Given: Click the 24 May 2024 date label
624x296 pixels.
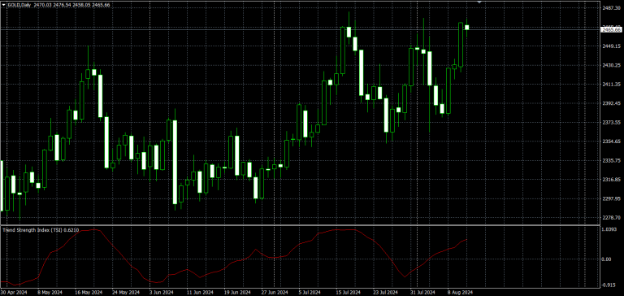Looking at the screenshot, I should pyautogui.click(x=127, y=292).
